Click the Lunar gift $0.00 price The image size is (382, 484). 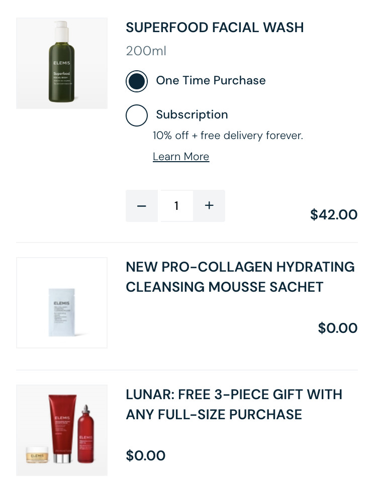point(146,456)
